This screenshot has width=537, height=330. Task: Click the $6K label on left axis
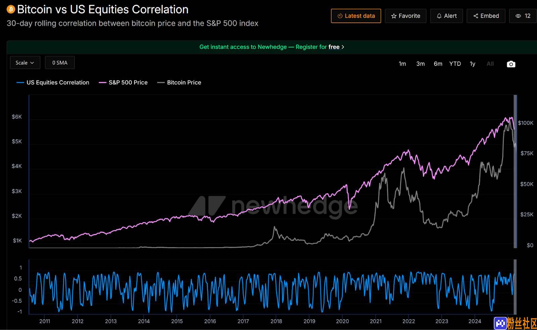(x=17, y=117)
